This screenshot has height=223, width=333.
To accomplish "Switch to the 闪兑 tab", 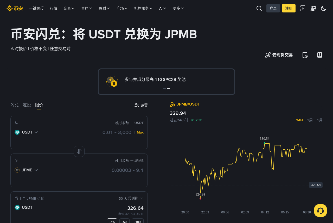I will (x=15, y=105).
